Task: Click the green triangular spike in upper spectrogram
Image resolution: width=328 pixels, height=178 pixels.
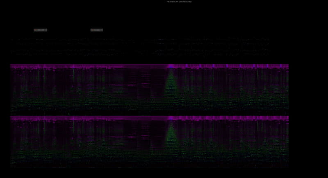Action: tap(171, 83)
